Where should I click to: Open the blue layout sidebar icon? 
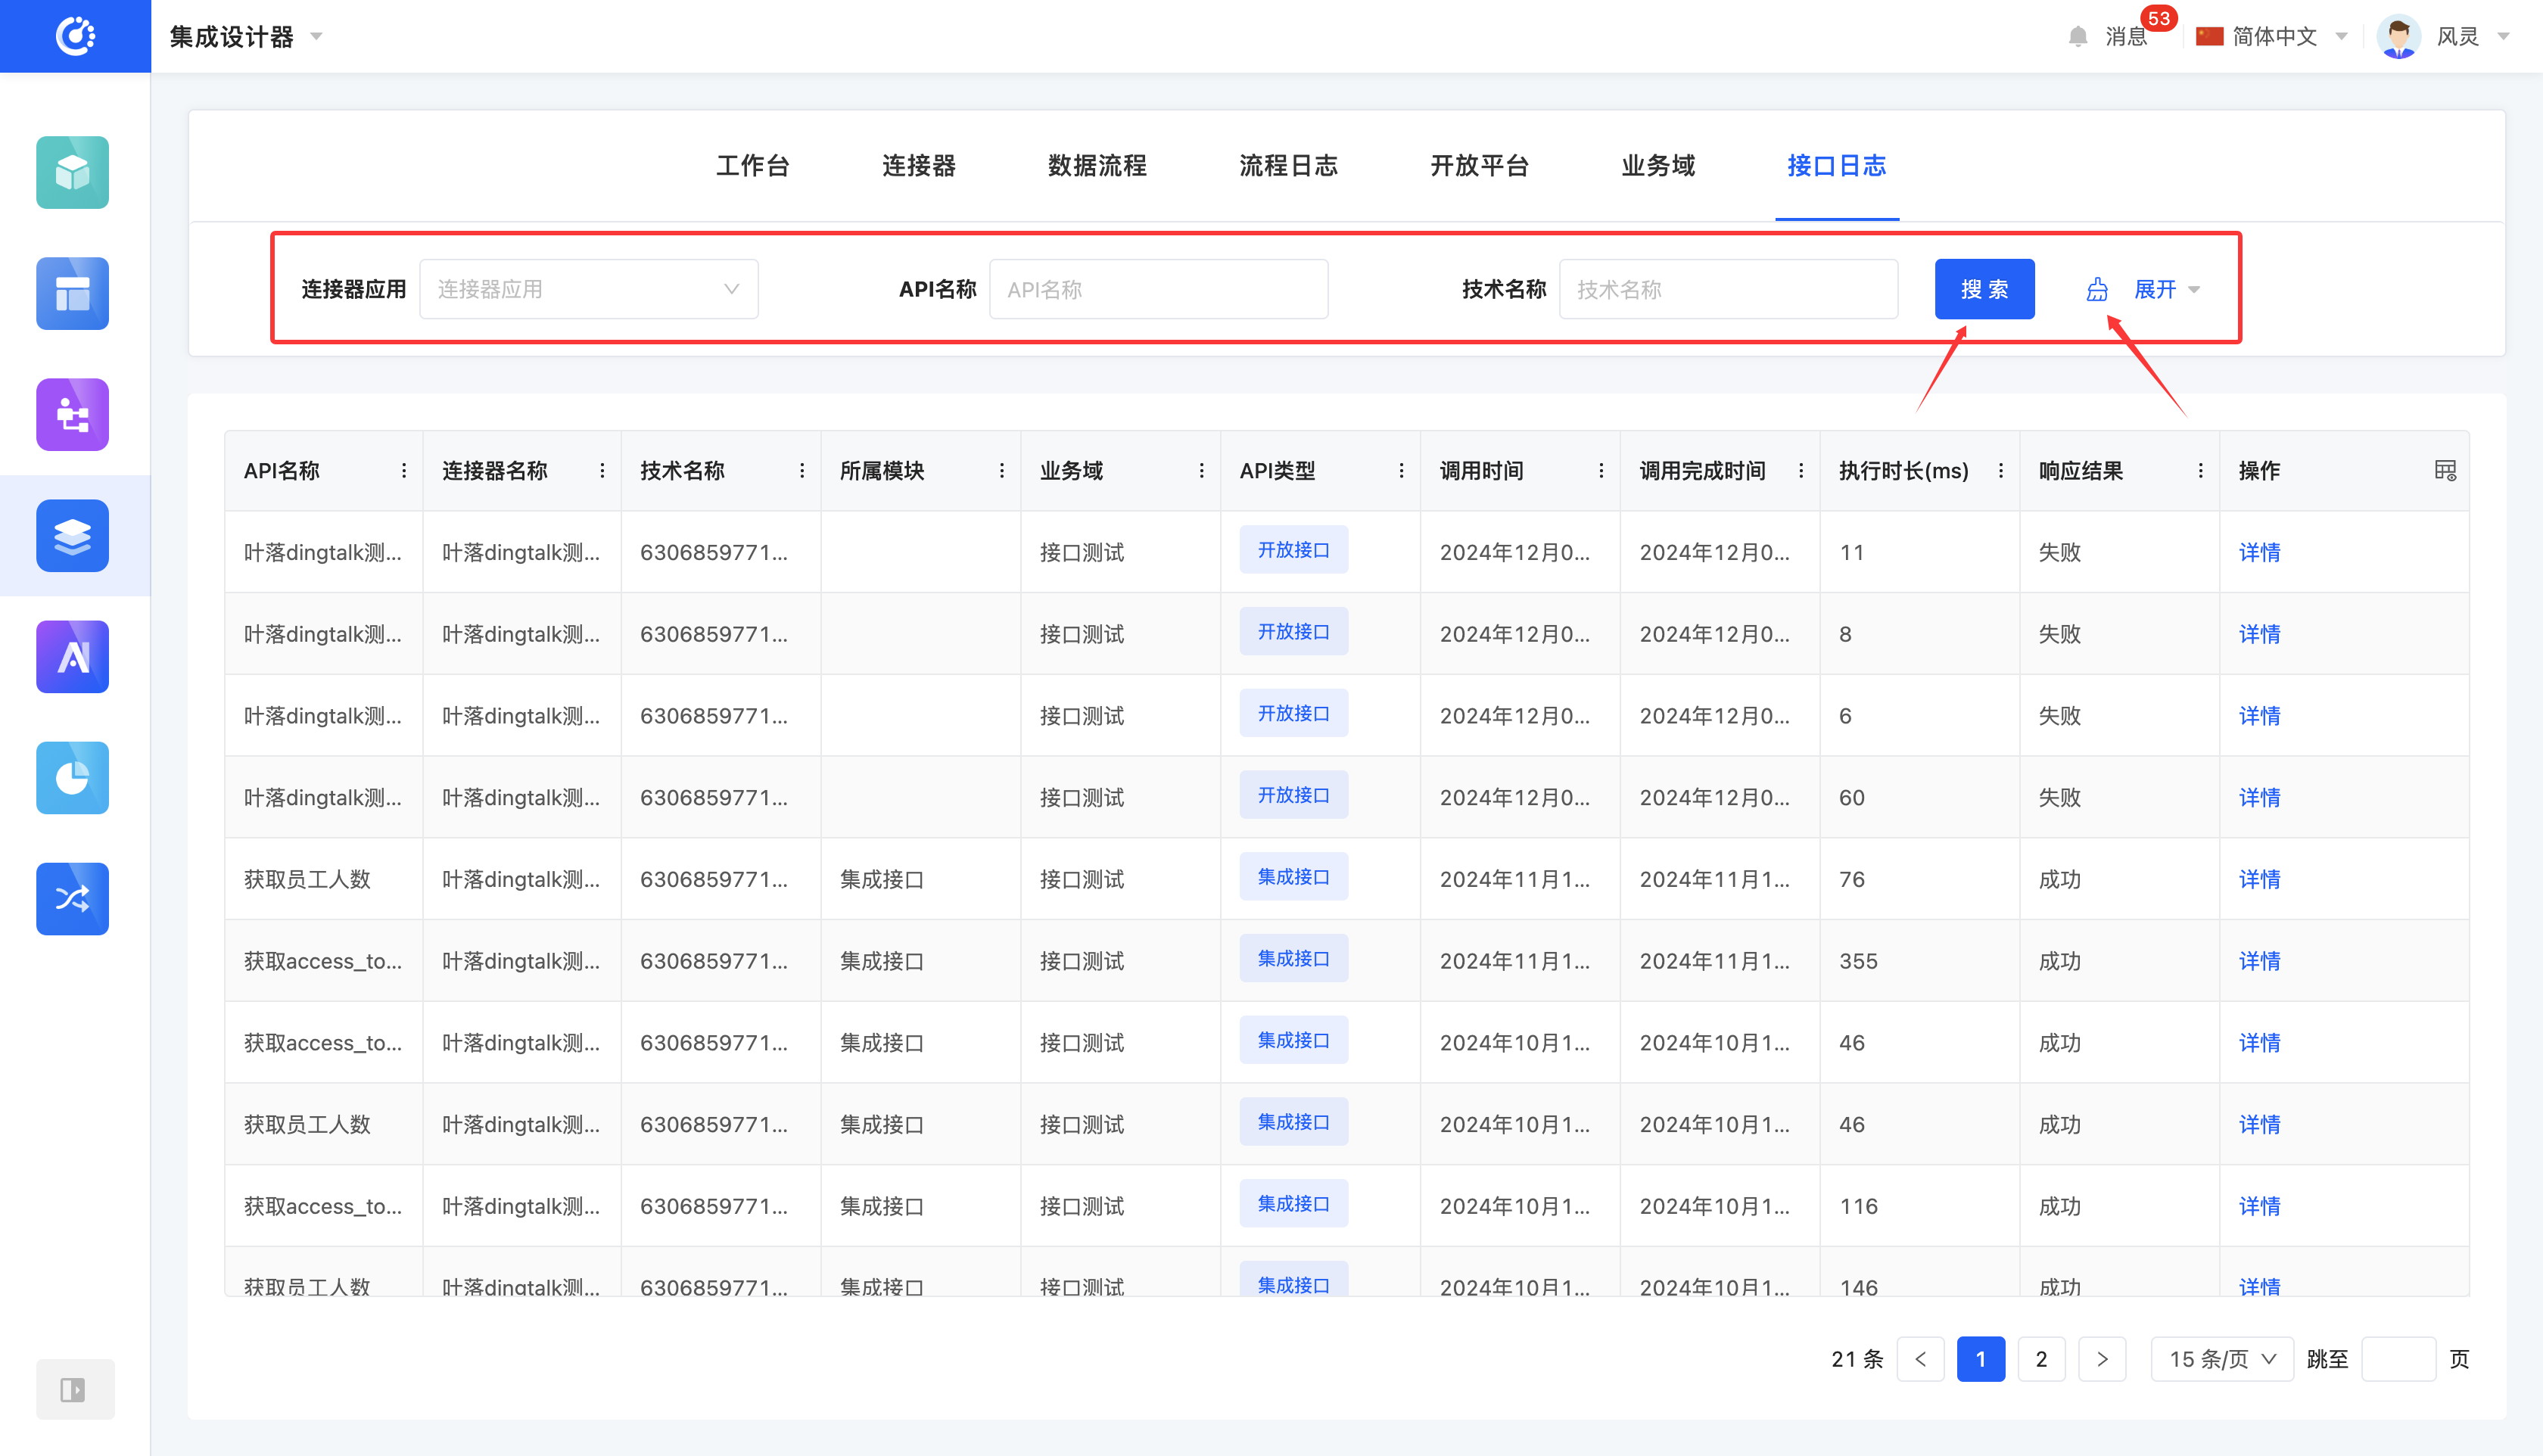[72, 293]
